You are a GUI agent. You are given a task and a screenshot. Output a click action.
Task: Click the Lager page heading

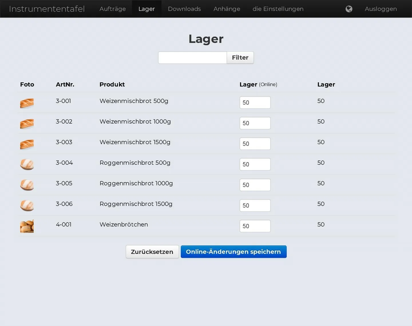206,39
